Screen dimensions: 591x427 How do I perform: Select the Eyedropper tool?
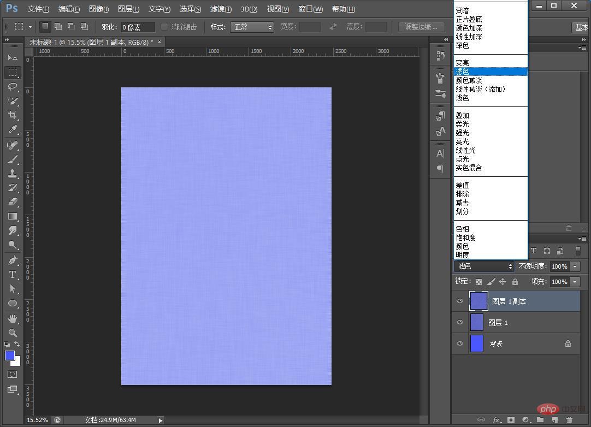click(x=13, y=129)
